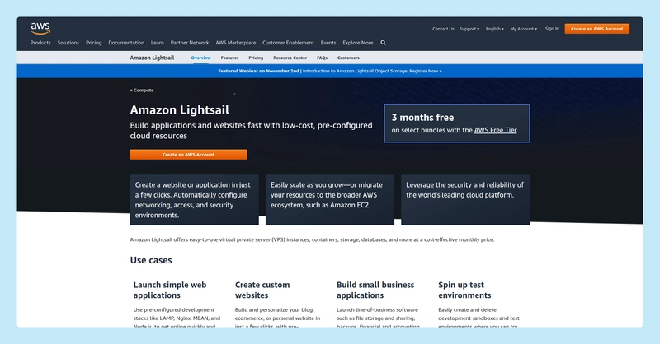
Task: Expand the English language dropdown
Action: point(494,29)
